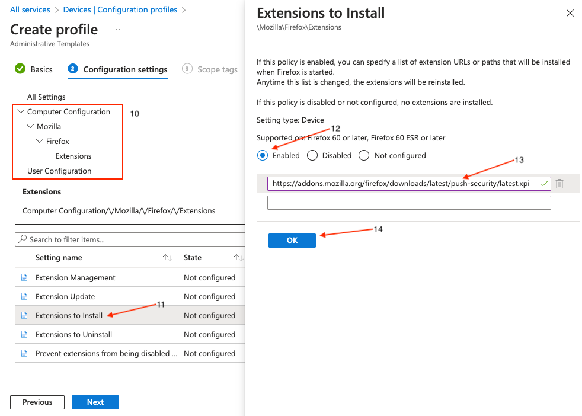
Task: Open Devices | Configuration profiles breadcrumb link
Action: [x=120, y=9]
